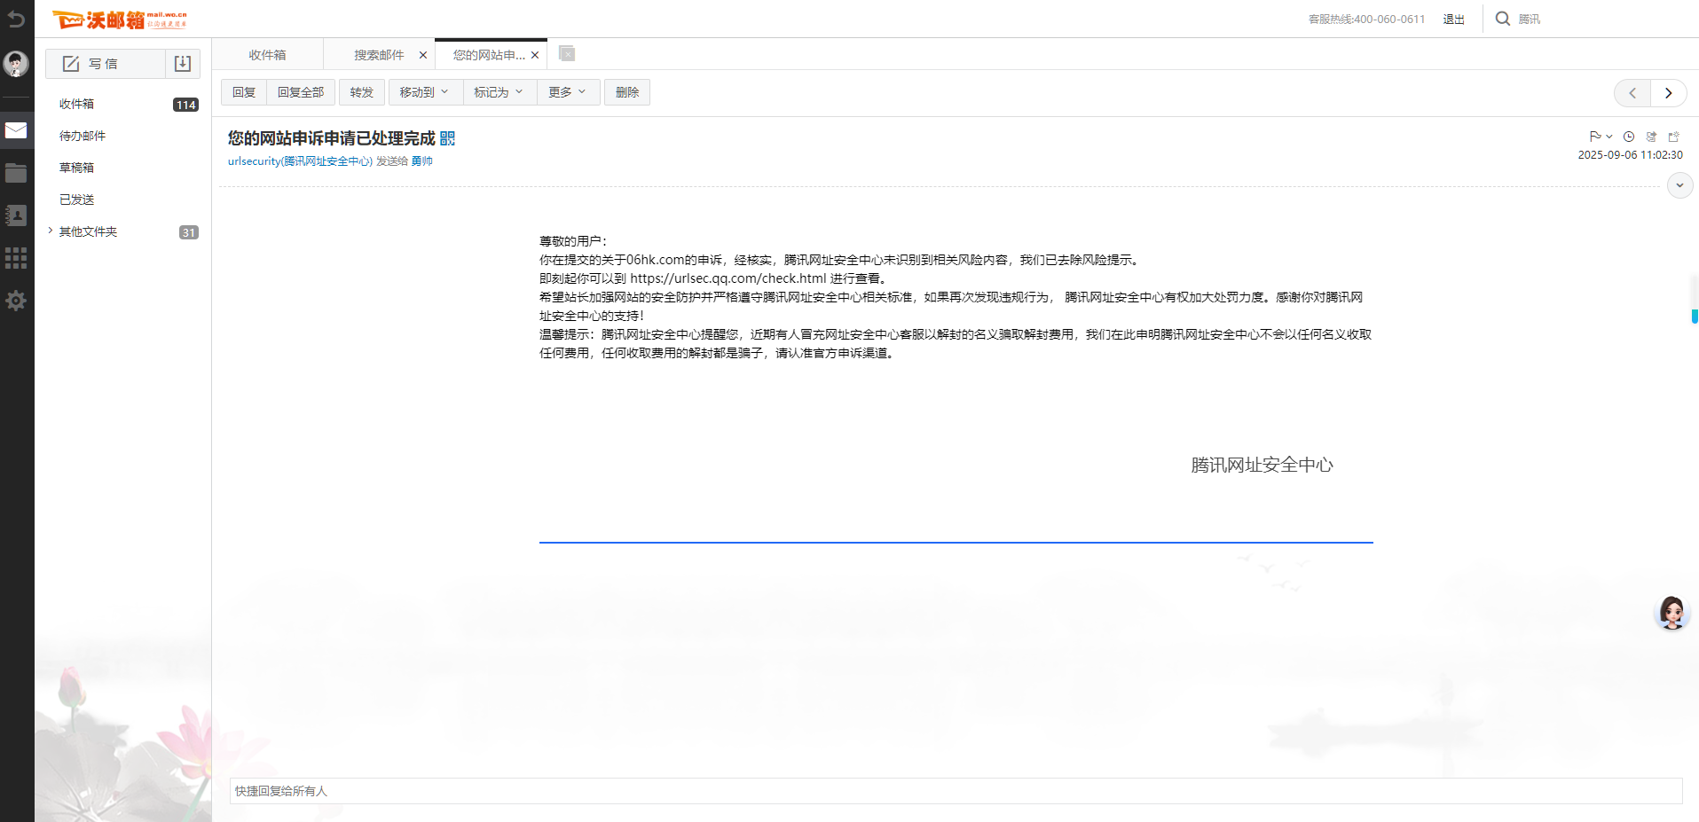Click the 31 badge next to 其他文件夹
This screenshot has width=1699, height=822.
pos(189,232)
